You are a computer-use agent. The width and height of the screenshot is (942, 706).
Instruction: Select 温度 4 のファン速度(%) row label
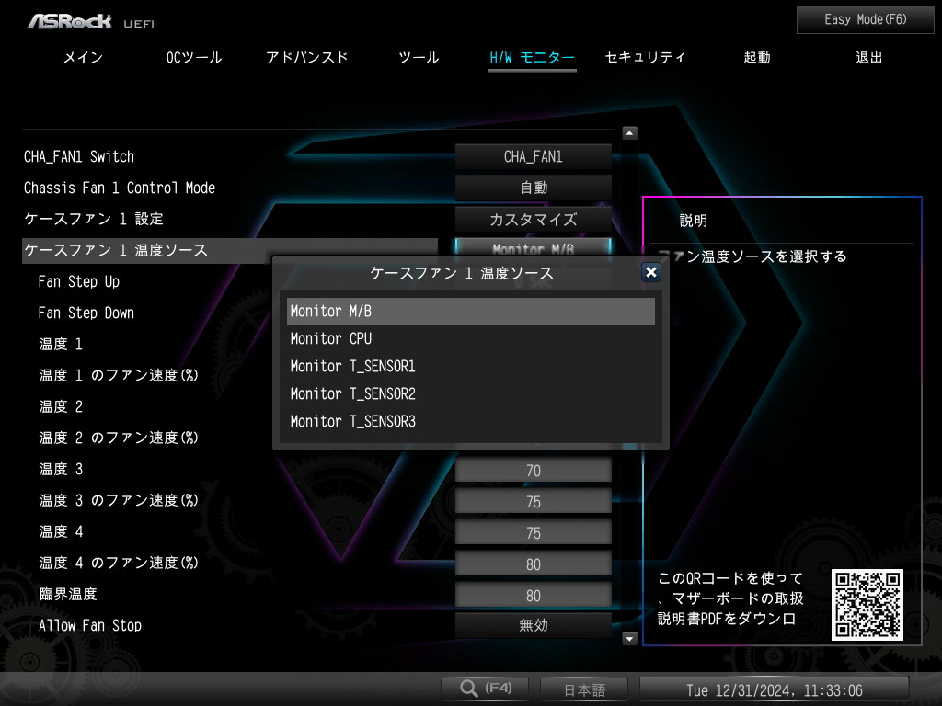tap(119, 563)
